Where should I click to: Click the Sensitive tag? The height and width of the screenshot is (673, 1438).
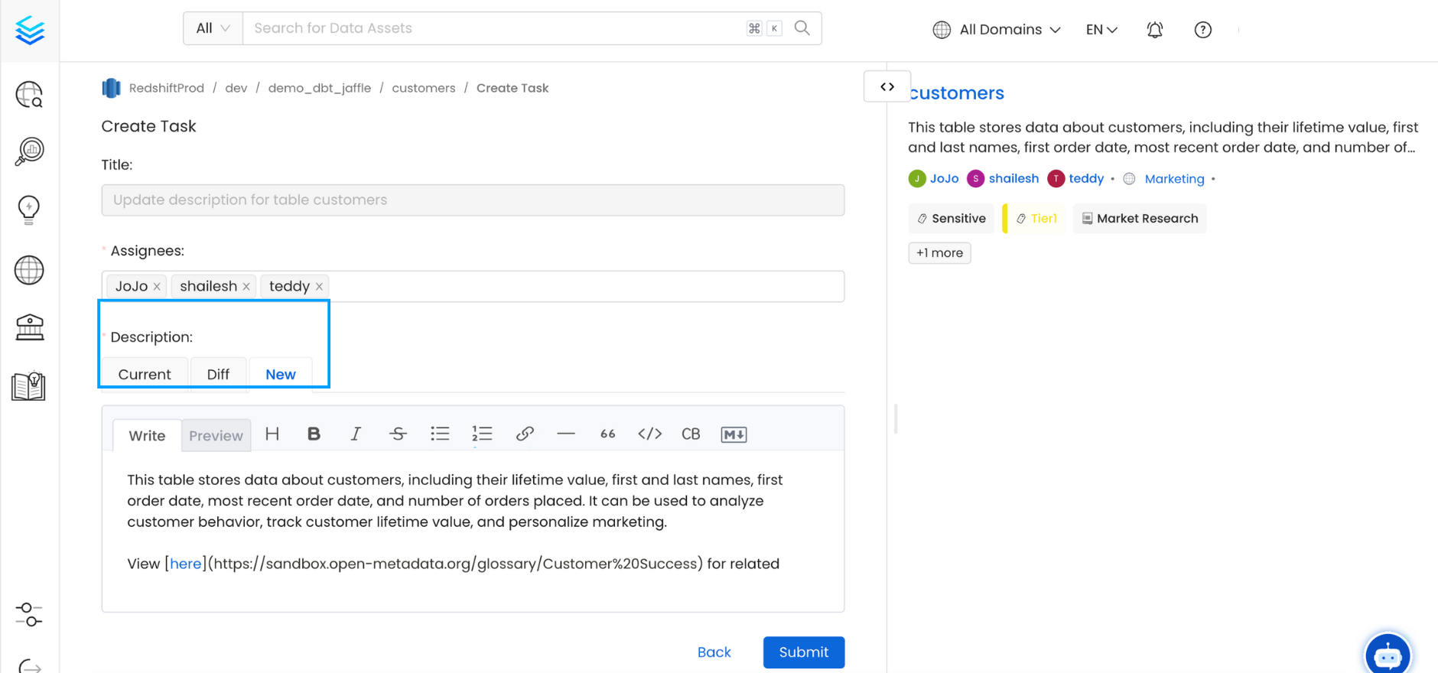coord(952,219)
